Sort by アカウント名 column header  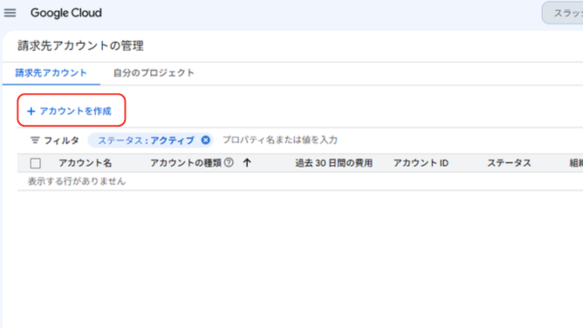click(x=85, y=163)
